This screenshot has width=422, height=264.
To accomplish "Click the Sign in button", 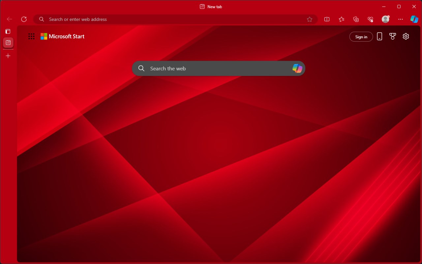I will (361, 37).
